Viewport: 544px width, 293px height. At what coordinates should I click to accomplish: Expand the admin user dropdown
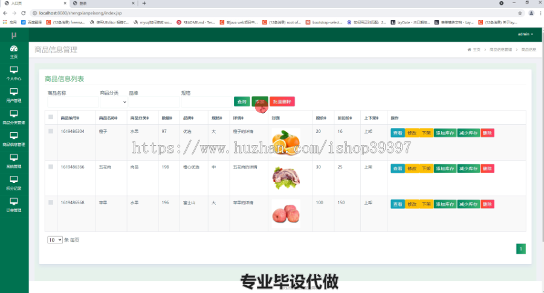[525, 34]
